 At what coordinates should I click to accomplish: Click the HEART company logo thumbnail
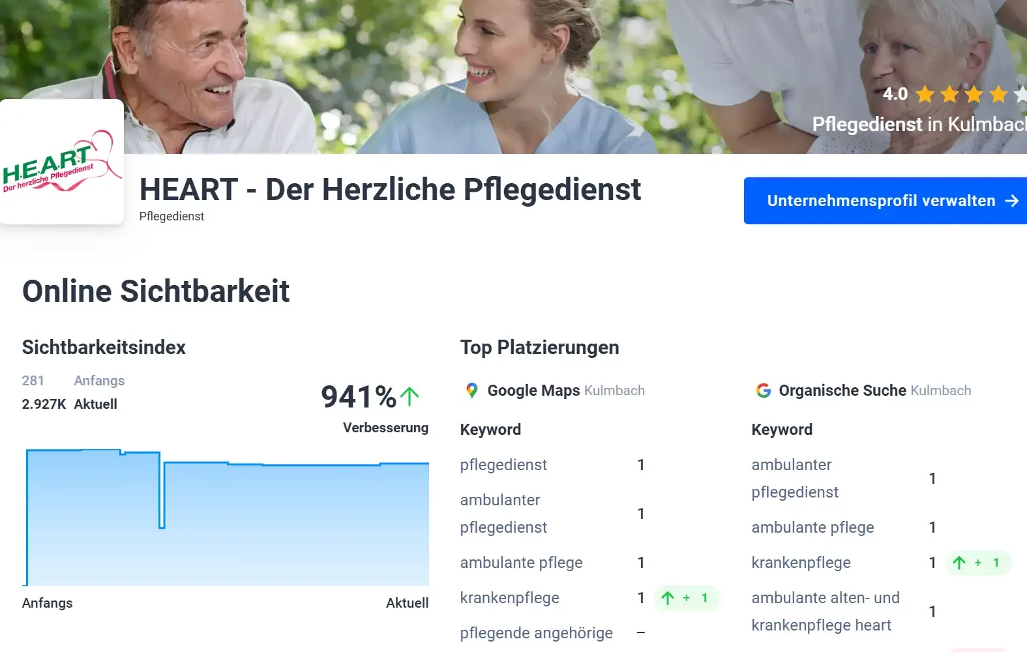(62, 162)
